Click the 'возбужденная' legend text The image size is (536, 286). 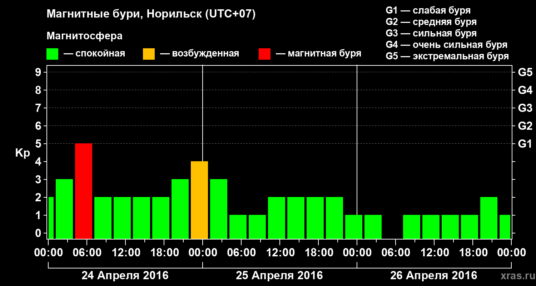(x=205, y=54)
